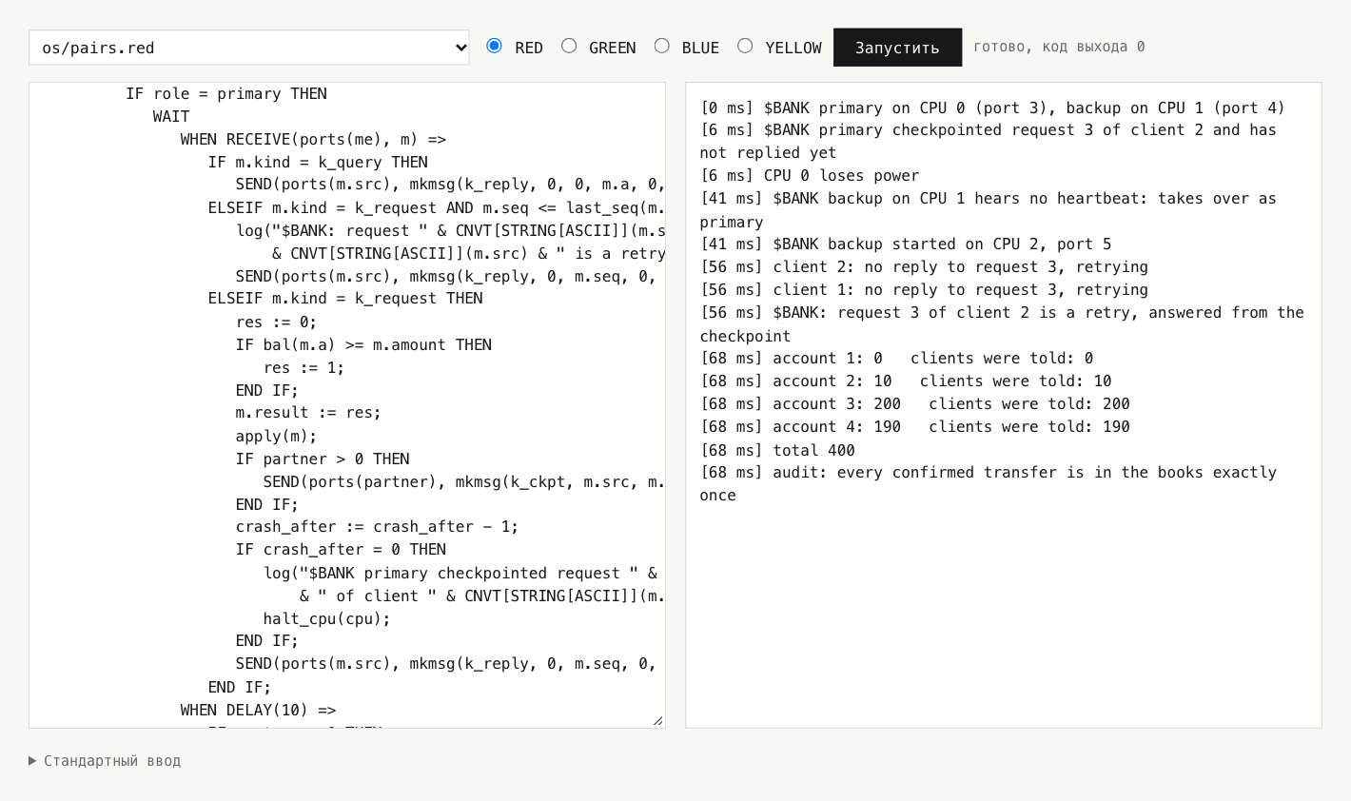The height and width of the screenshot is (801, 1351).
Task: Click output line 'CPU 0 loses power'
Action: pos(810,176)
